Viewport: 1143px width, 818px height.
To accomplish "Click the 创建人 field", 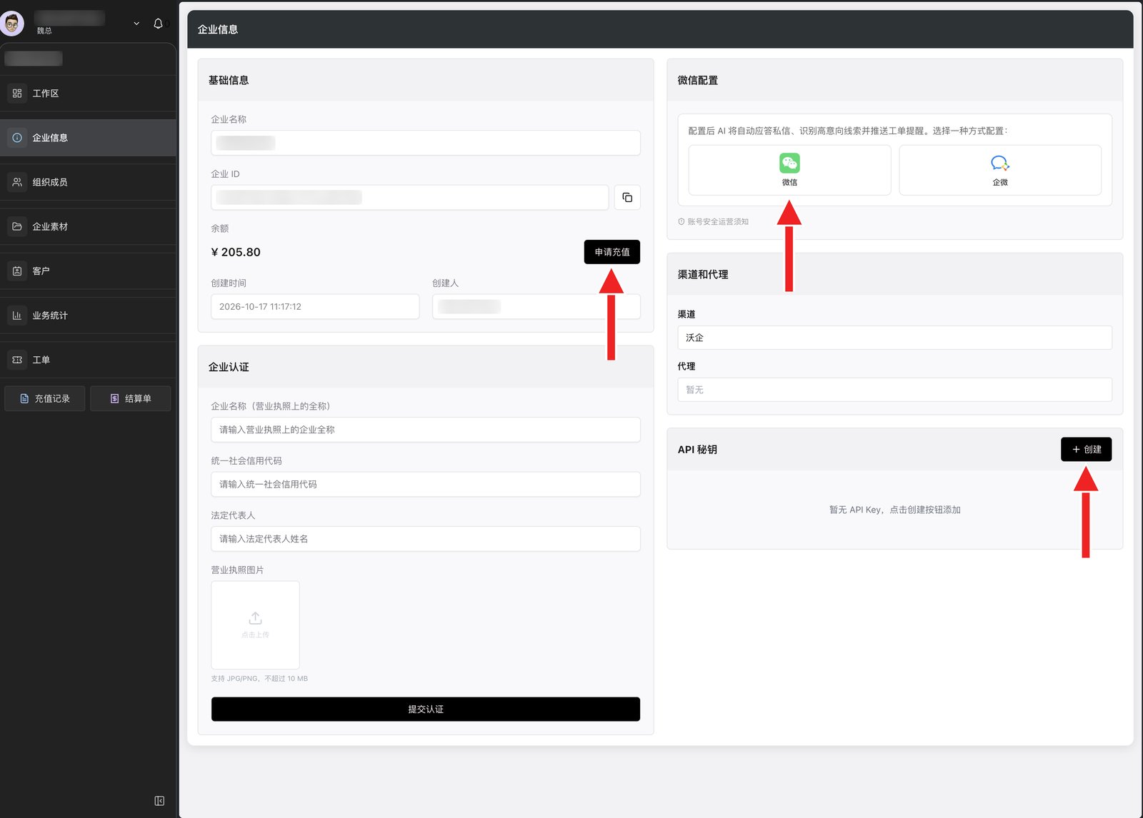I will click(536, 307).
